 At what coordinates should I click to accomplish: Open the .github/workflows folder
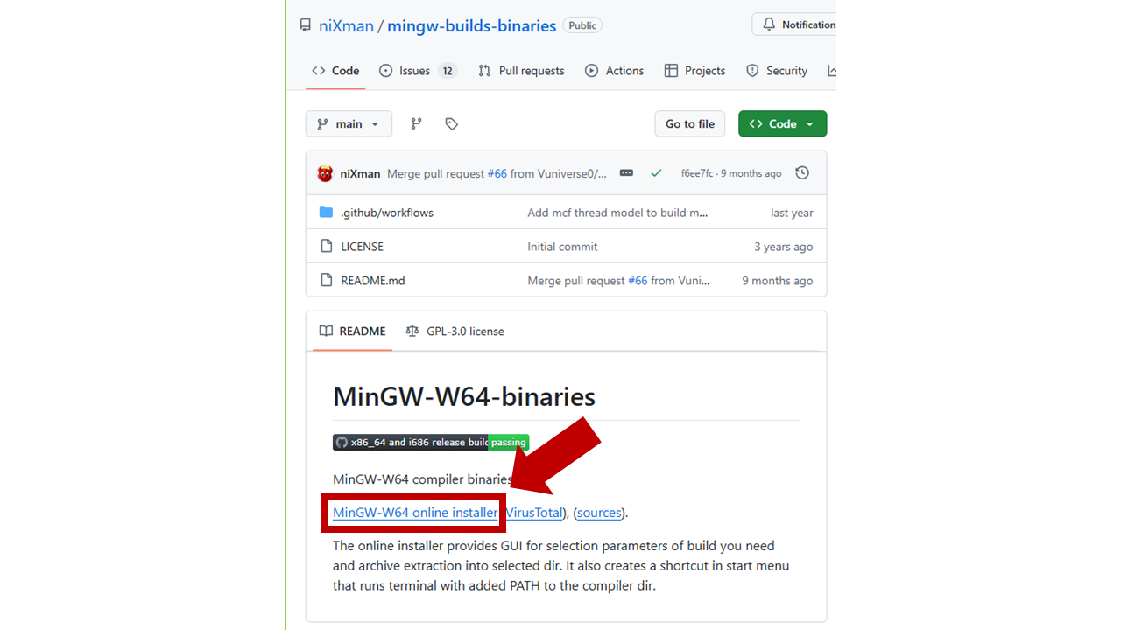coord(387,213)
